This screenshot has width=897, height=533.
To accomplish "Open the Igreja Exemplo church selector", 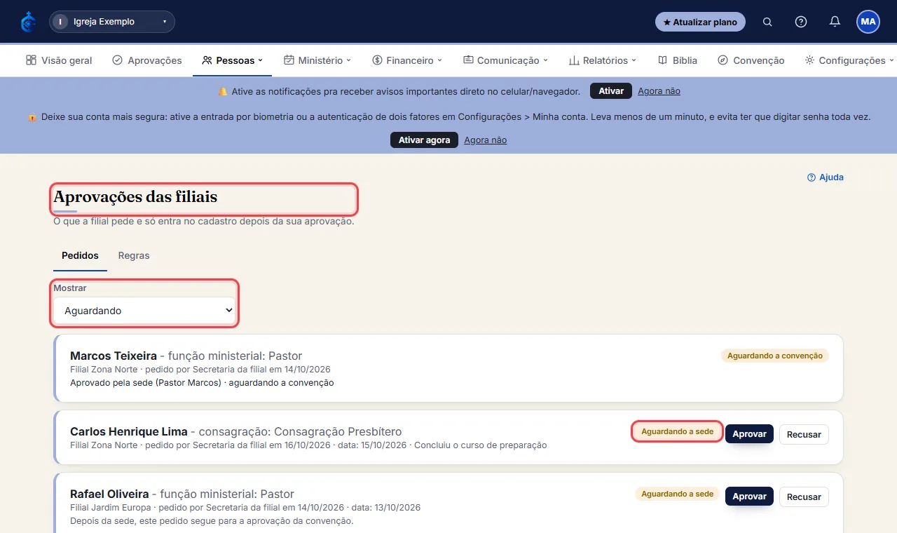I will pyautogui.click(x=112, y=22).
